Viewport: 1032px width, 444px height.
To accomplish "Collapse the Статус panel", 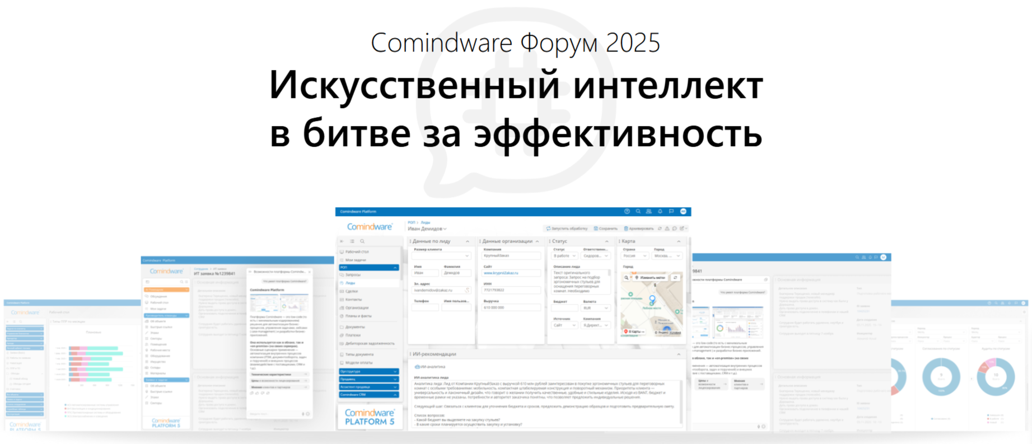I will click(606, 241).
